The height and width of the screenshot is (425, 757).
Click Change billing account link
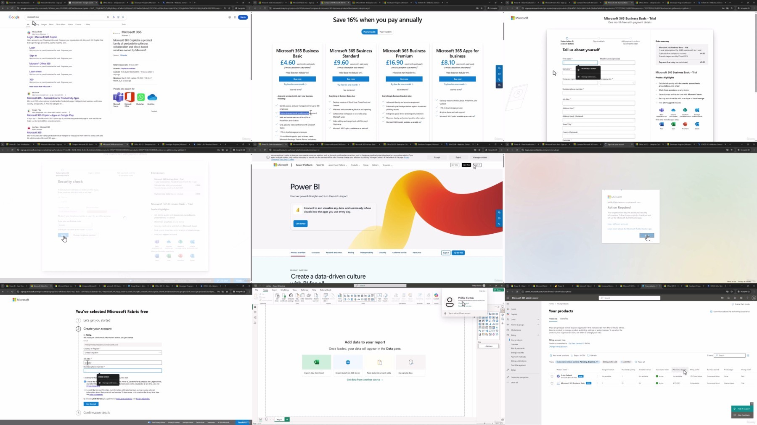tap(558, 347)
